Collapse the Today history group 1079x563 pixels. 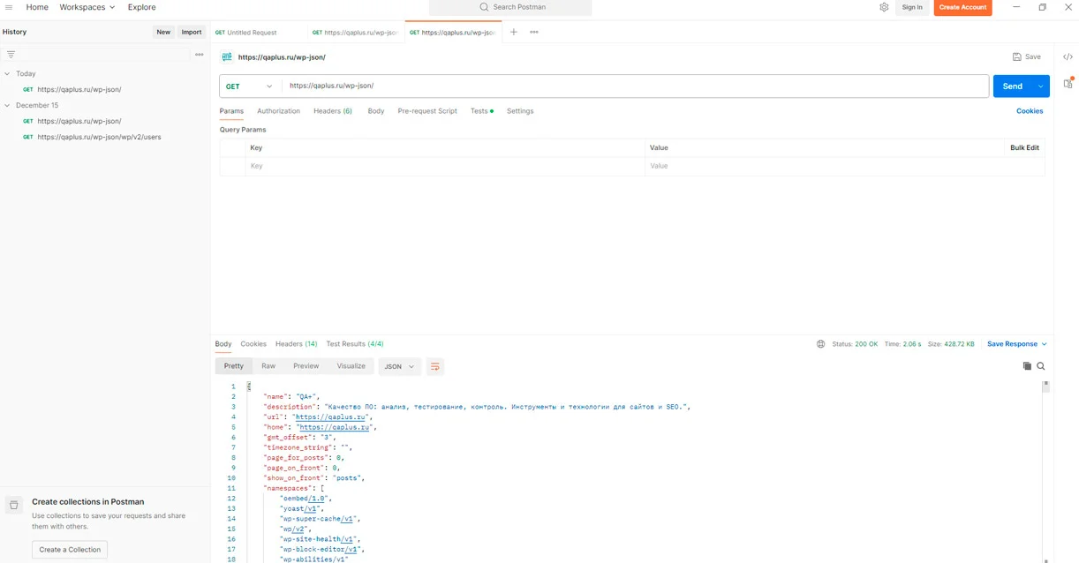(x=7, y=74)
